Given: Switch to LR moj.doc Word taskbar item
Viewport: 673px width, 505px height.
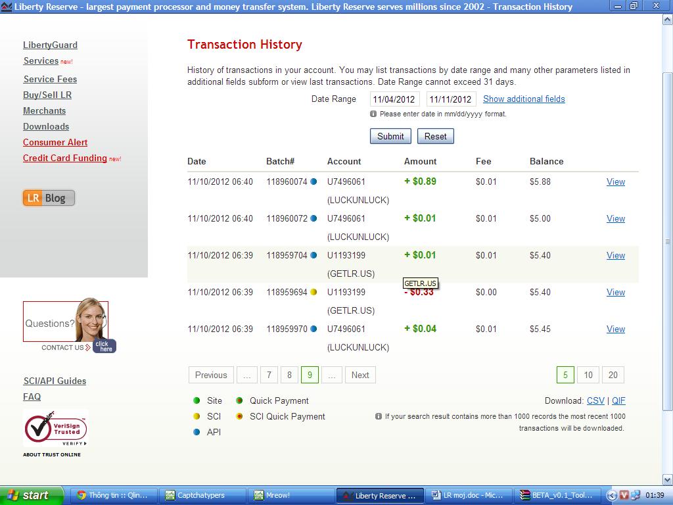Looking at the screenshot, I should (469, 495).
